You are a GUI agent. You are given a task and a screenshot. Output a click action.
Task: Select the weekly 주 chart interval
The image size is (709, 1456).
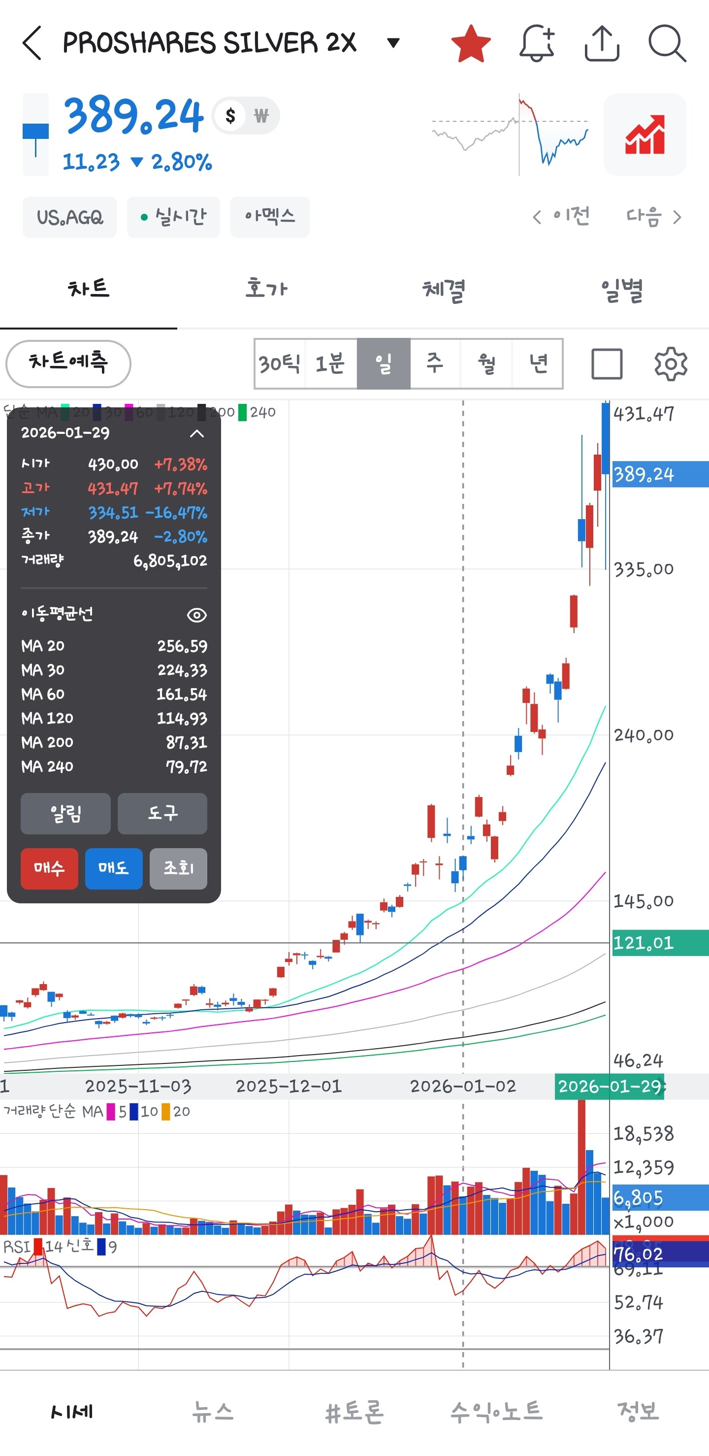point(435,364)
